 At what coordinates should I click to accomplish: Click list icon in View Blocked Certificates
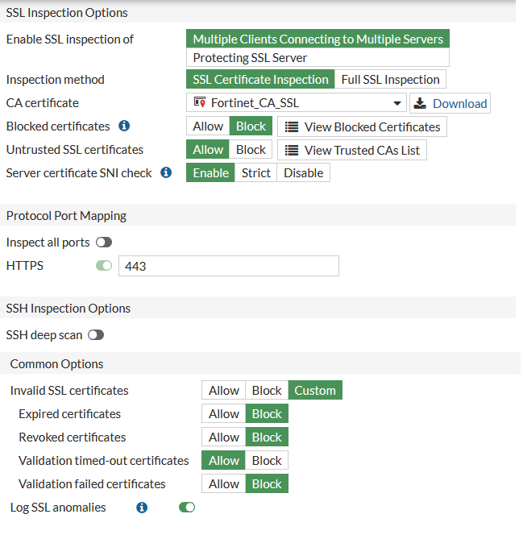pos(292,126)
